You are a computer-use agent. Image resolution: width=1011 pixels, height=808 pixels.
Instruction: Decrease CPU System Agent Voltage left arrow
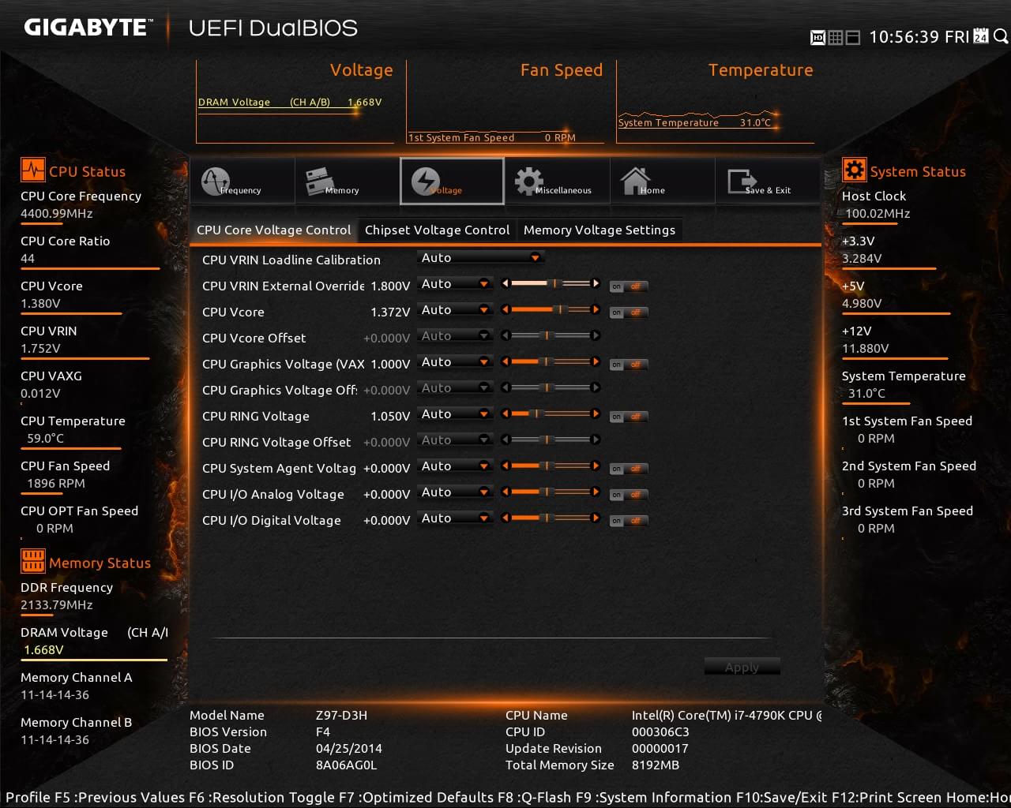505,466
